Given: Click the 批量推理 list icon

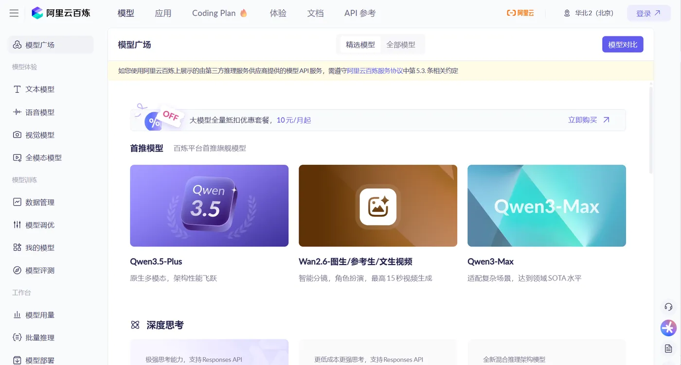Looking at the screenshot, I should [x=17, y=337].
